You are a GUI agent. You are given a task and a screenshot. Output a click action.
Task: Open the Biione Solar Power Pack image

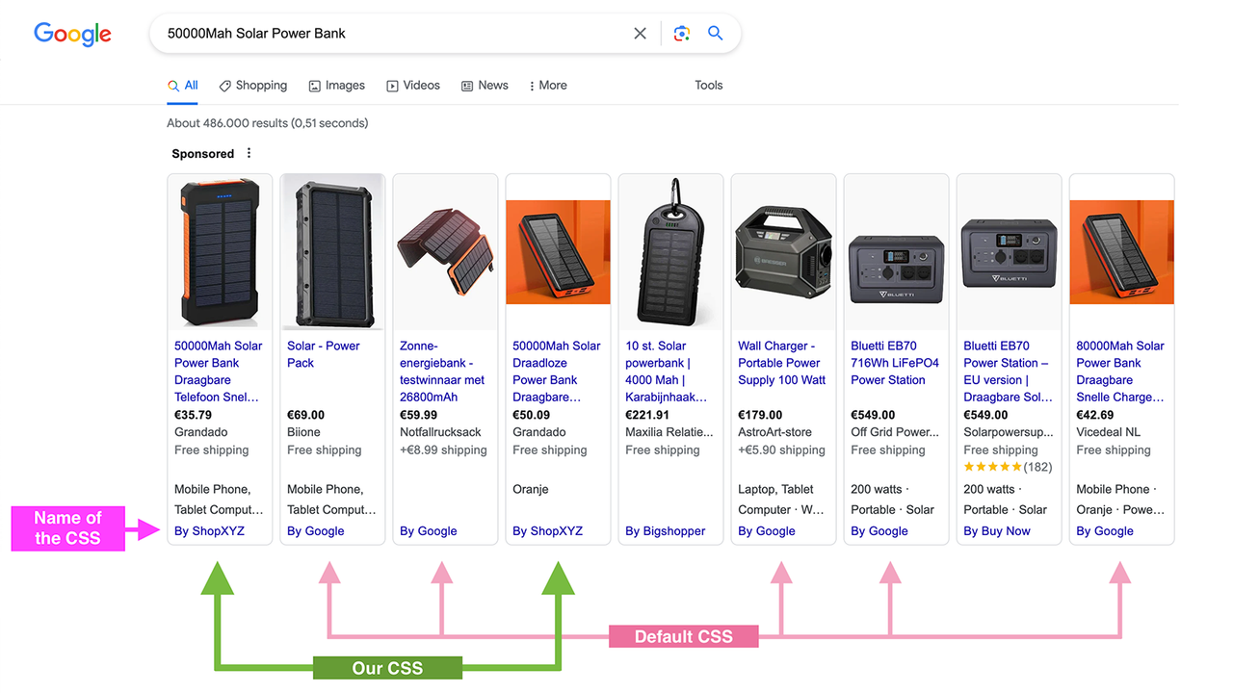(332, 252)
